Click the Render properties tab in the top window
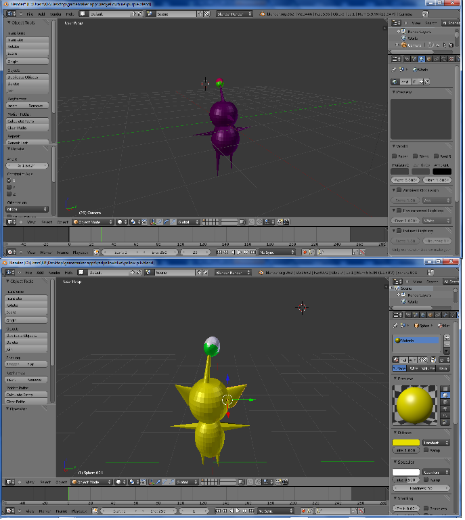Image resolution: width=465 pixels, height=520 pixels. coord(407,59)
